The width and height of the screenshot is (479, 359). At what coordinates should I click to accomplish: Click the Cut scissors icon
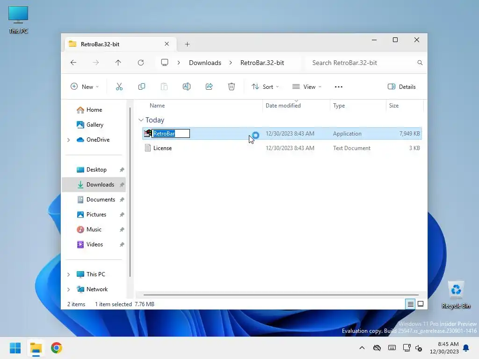(x=119, y=86)
